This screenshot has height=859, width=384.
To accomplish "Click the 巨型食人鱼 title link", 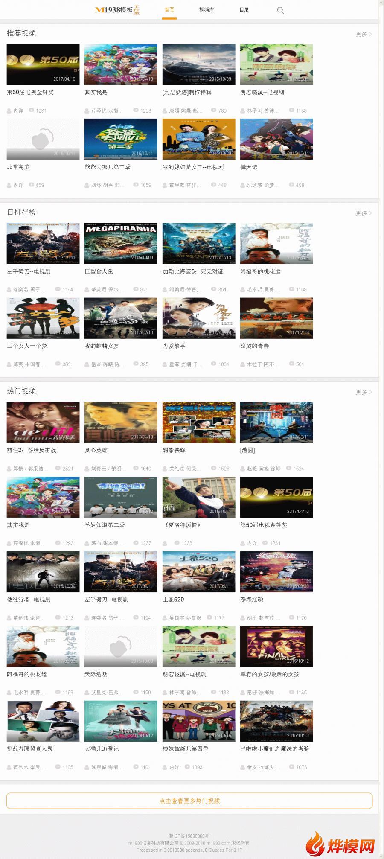I will [99, 271].
